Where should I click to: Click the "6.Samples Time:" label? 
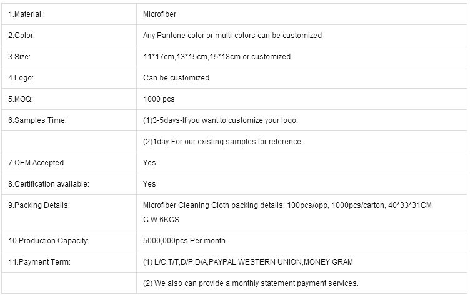click(37, 120)
